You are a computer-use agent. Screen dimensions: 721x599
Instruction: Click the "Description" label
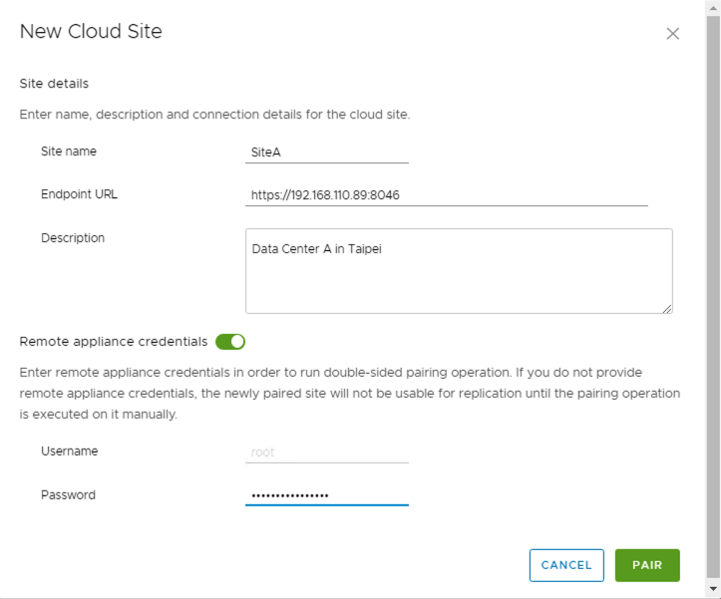pos(73,238)
